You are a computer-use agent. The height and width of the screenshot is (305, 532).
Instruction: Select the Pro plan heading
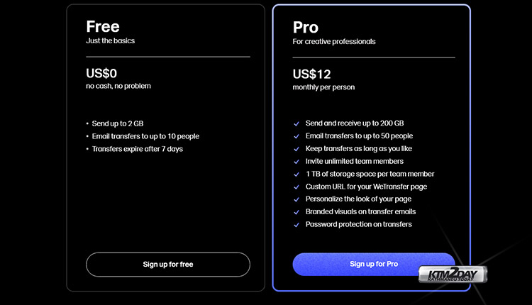pyautogui.click(x=305, y=27)
